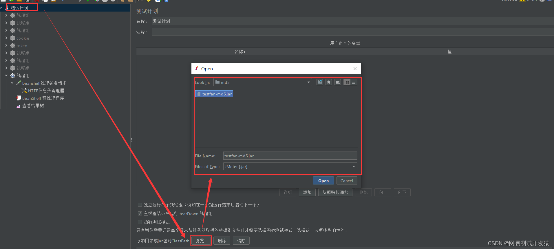The image size is (554, 249).
Task: Click the BeanShell 预处理程序 script icon
Action: click(19, 98)
